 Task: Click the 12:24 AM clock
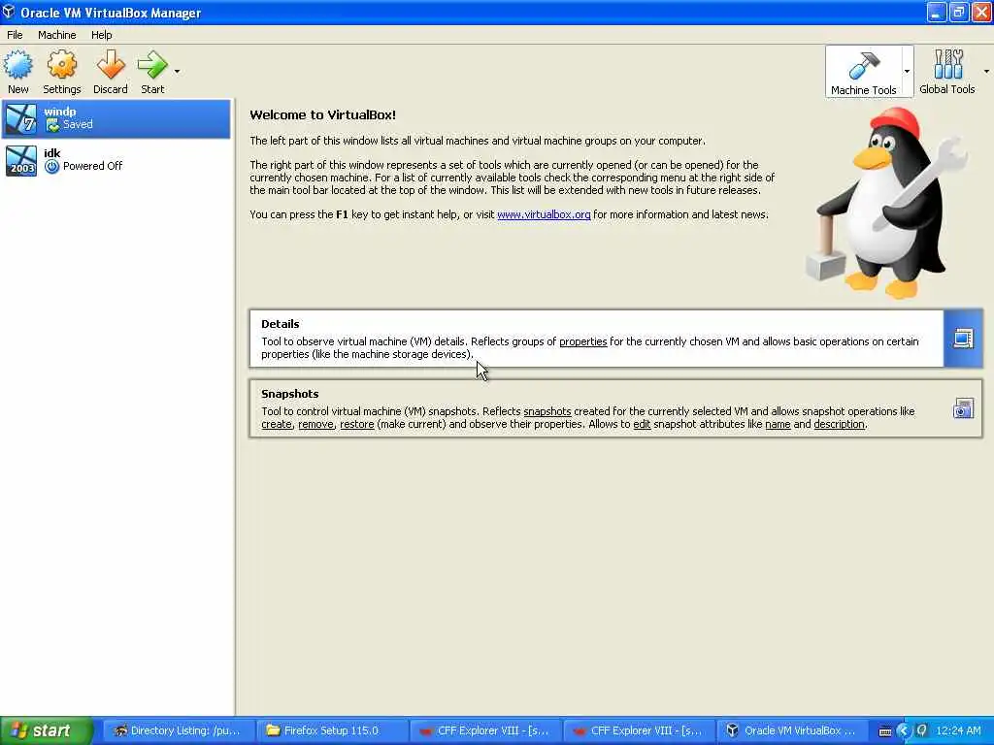(958, 730)
